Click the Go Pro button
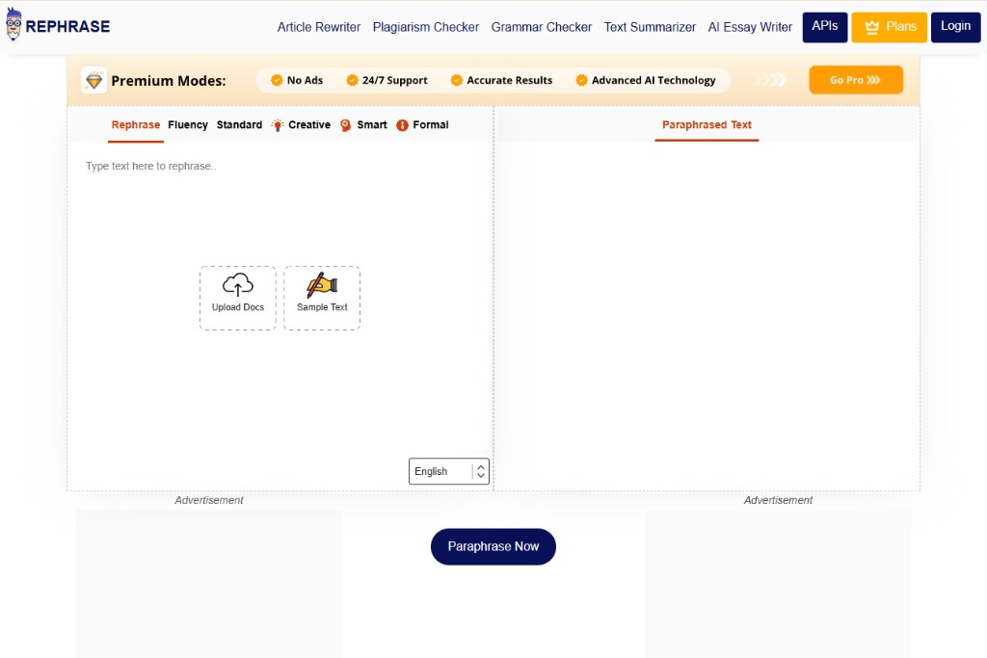 pyautogui.click(x=855, y=80)
